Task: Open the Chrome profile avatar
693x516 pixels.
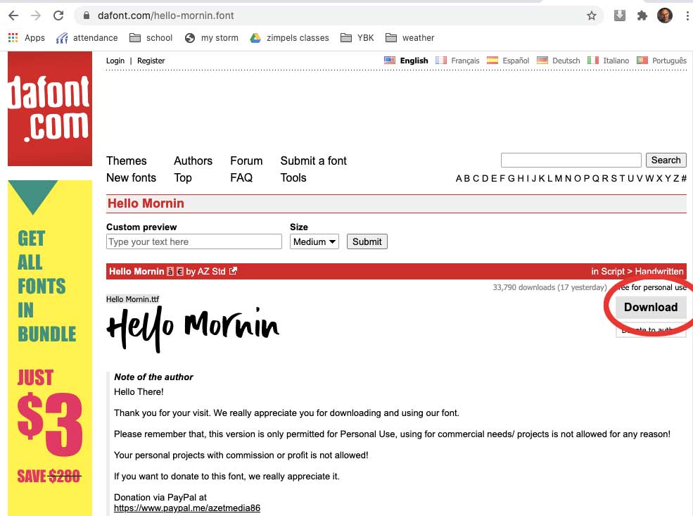Action: [665, 15]
